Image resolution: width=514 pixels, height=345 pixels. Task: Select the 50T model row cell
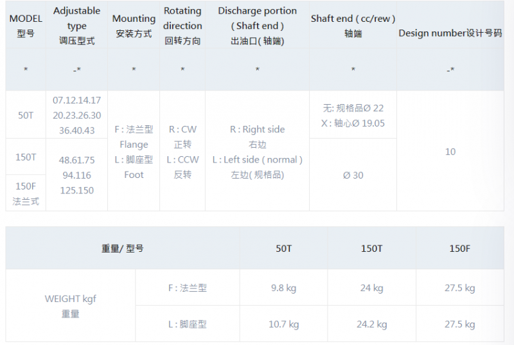click(x=26, y=115)
